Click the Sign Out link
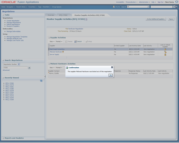The height and width of the screenshot is (143, 179). point(161,2)
